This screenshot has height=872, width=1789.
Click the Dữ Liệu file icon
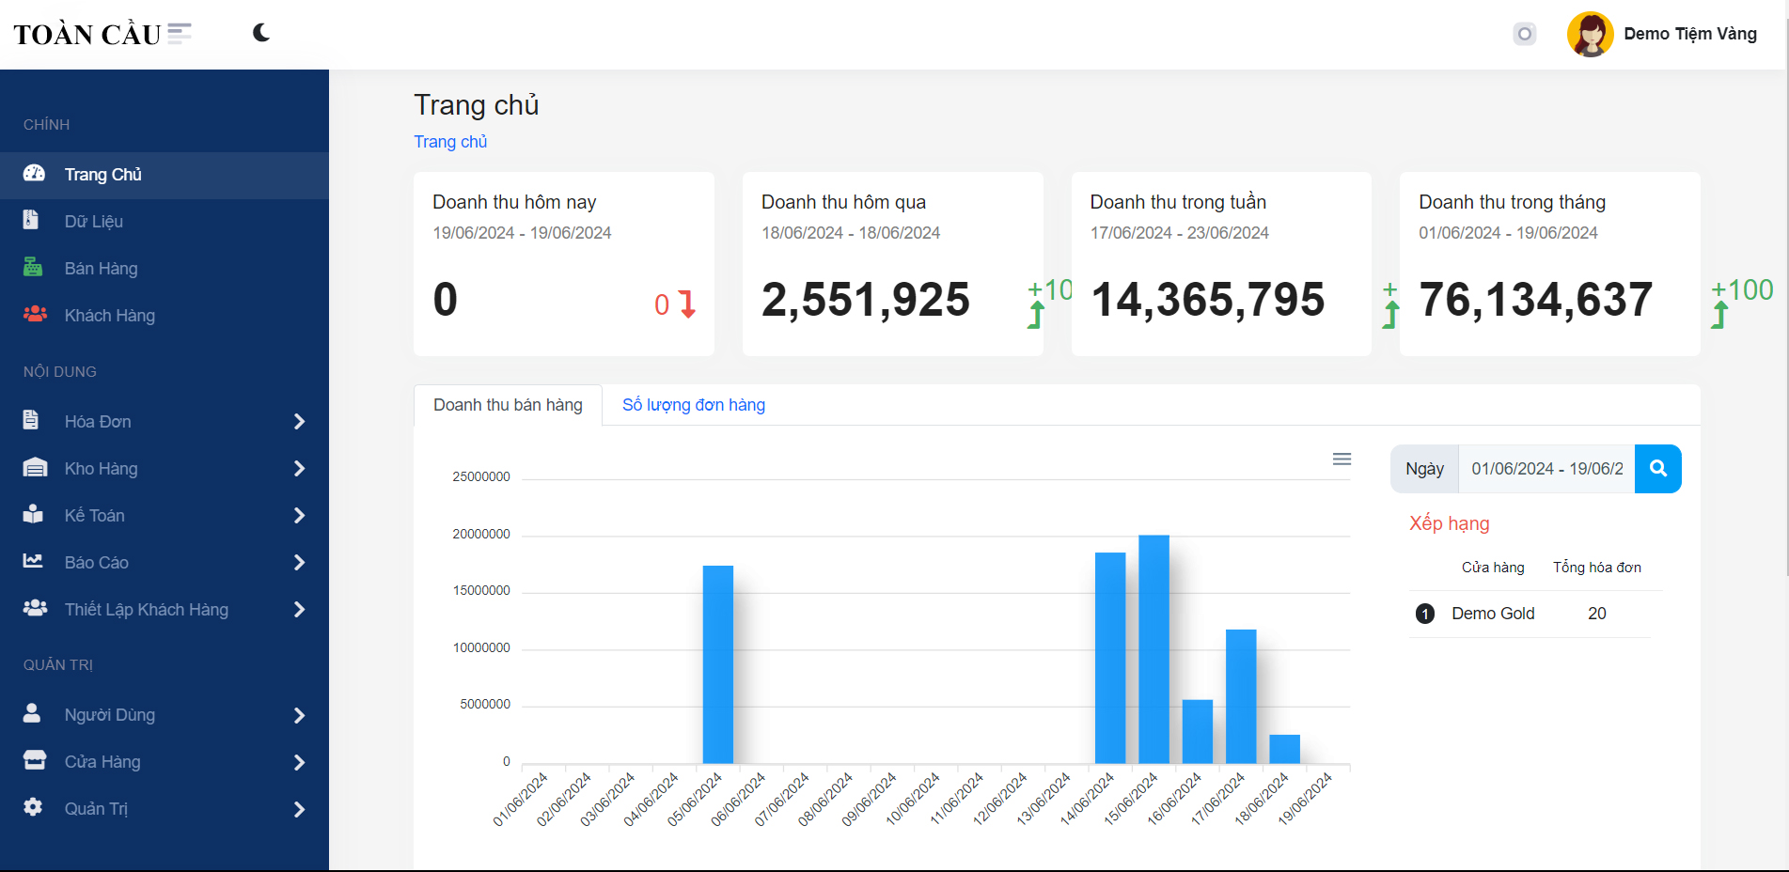point(31,220)
